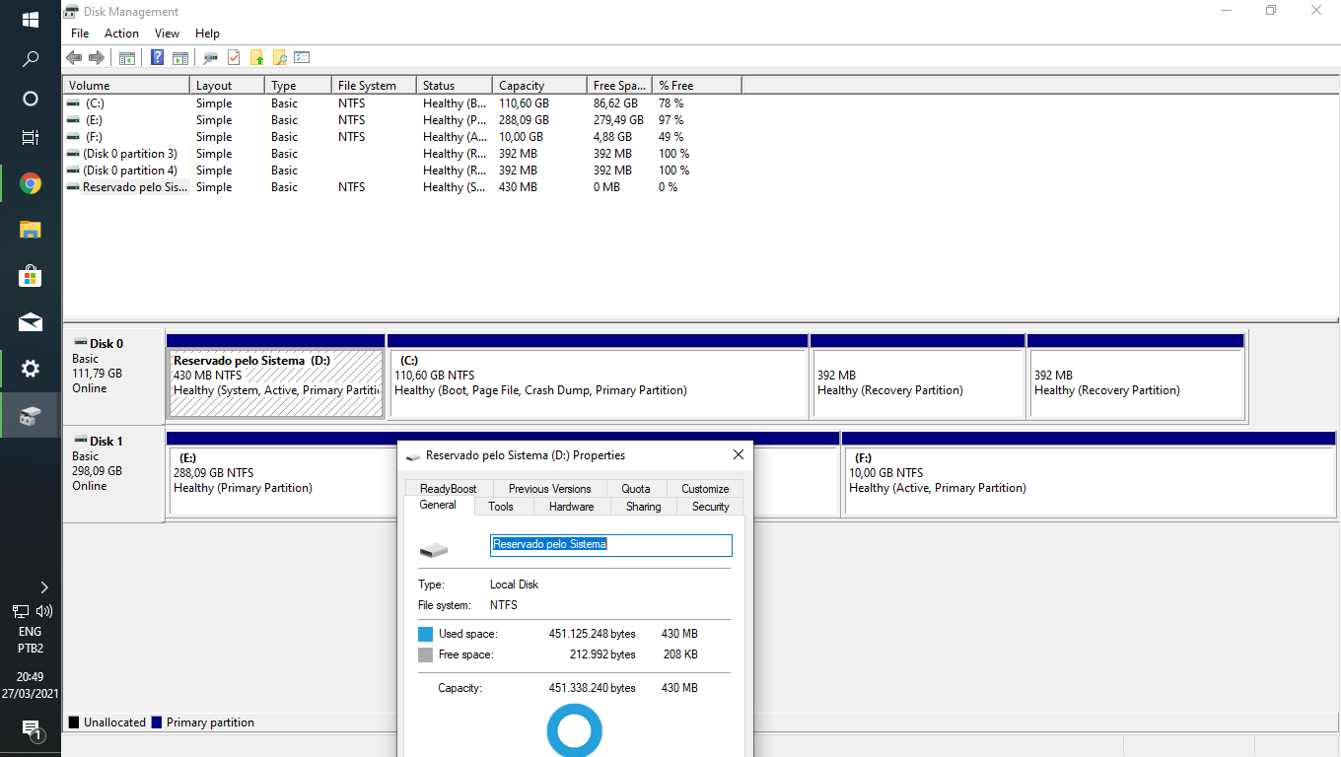Open Windows Search from the taskbar
1341x757 pixels.
(x=31, y=59)
